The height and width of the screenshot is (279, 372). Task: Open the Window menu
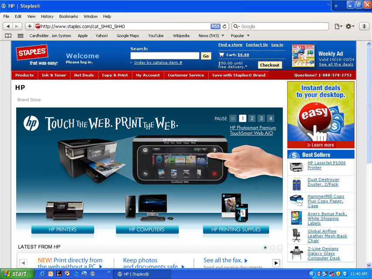coord(91,17)
